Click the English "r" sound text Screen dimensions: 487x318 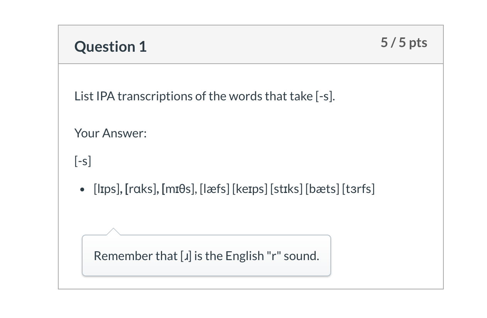tap(272, 255)
